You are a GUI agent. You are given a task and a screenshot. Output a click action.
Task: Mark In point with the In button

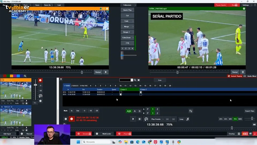pyautogui.click(x=72, y=111)
